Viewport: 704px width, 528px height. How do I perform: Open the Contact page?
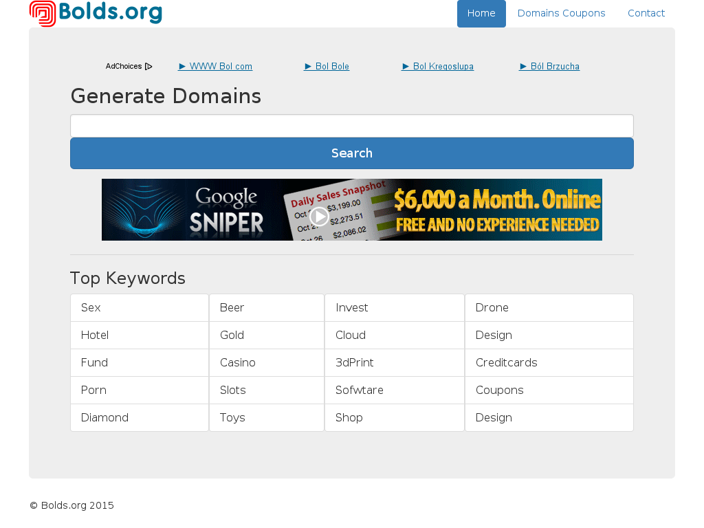[x=646, y=14]
